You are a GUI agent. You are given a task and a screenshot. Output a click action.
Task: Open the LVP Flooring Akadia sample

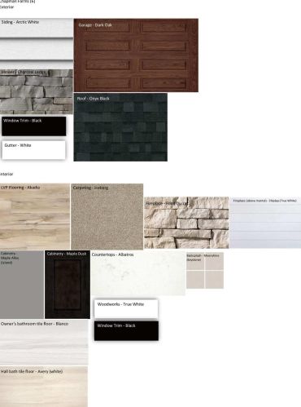coord(35,216)
